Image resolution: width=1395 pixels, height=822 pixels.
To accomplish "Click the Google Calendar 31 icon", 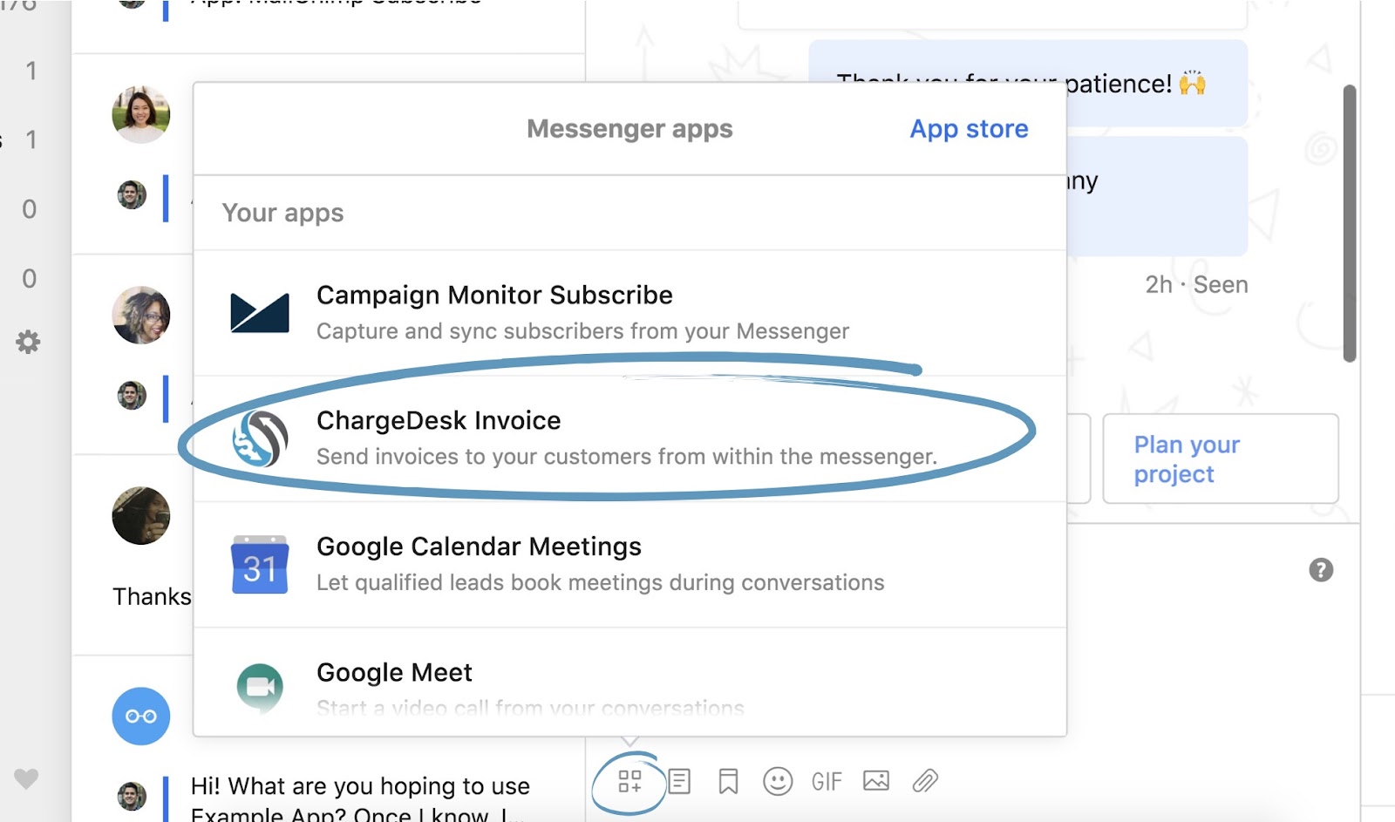I will [260, 565].
